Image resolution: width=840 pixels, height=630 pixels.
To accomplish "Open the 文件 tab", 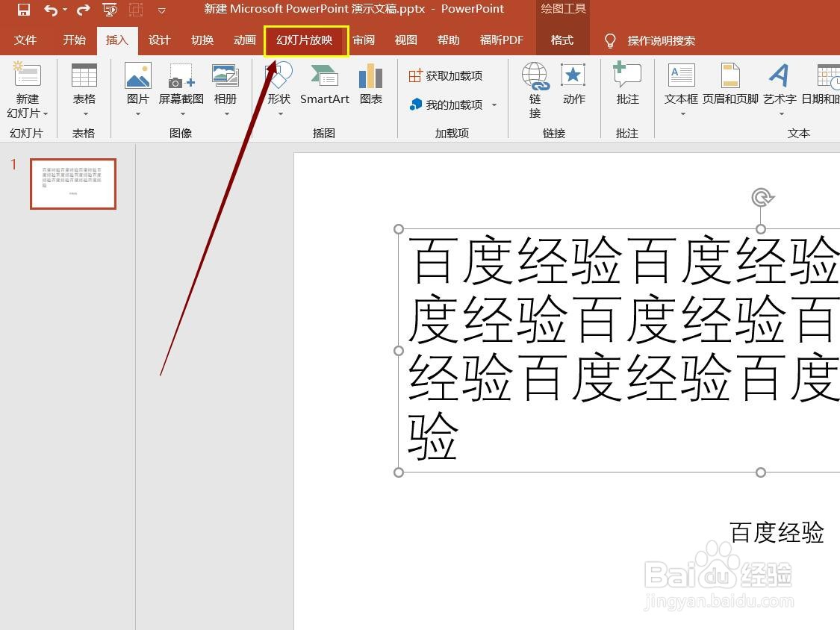I will pos(25,40).
